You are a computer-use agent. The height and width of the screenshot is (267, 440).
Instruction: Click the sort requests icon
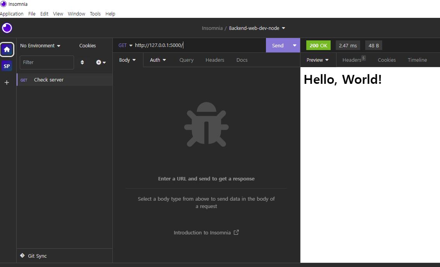82,62
